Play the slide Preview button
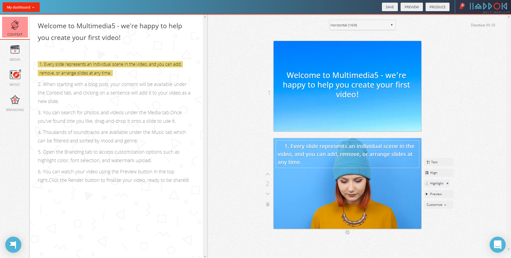 (x=439, y=194)
